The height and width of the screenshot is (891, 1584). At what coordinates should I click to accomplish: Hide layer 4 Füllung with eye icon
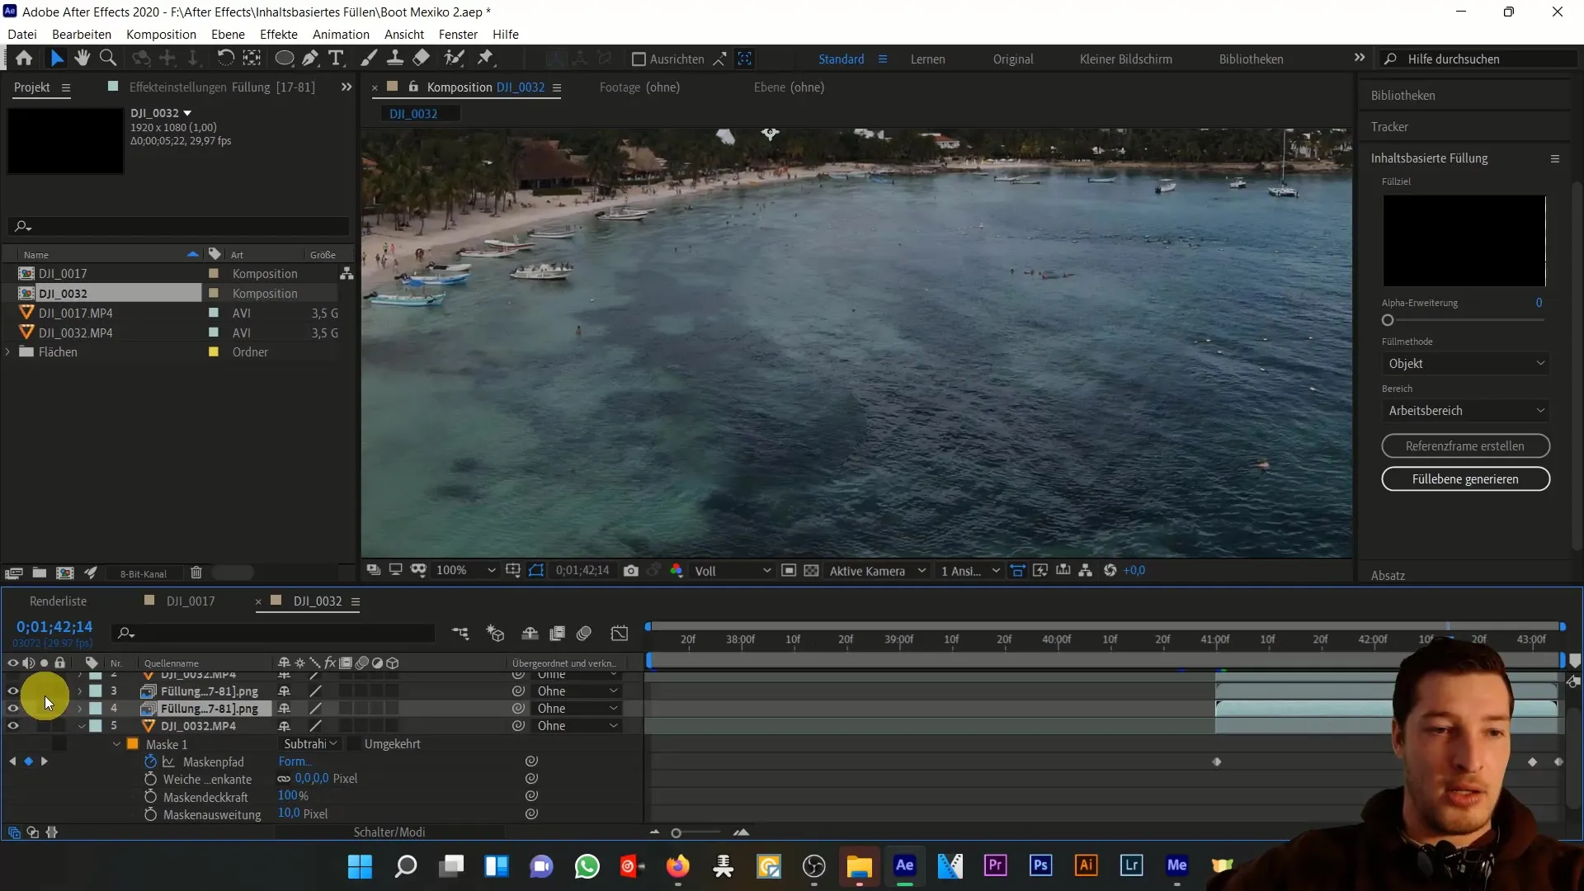pos(12,709)
